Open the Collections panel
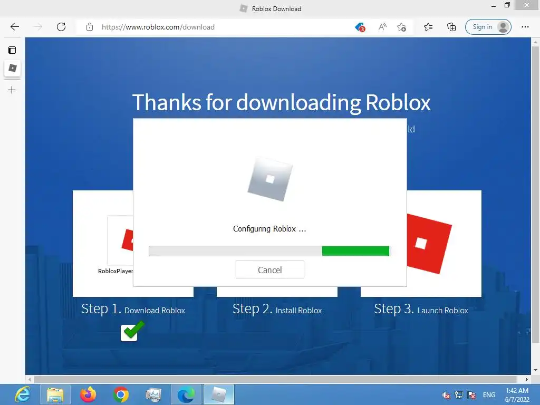Screen dimensions: 540x405 (451, 27)
